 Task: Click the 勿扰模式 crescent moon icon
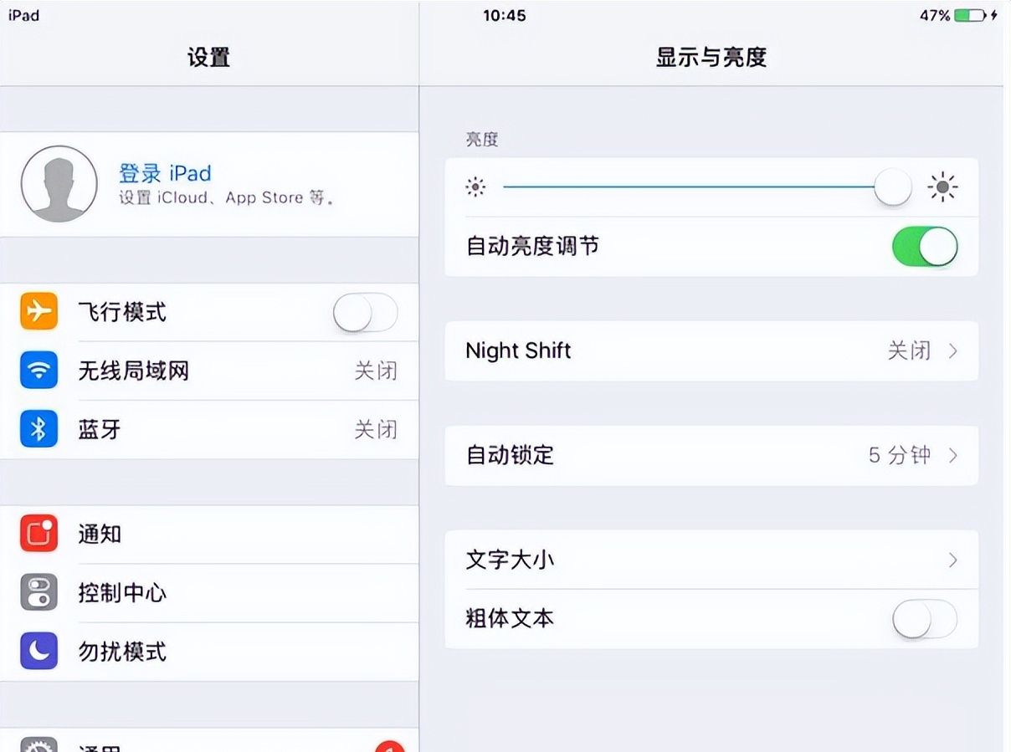(x=38, y=652)
